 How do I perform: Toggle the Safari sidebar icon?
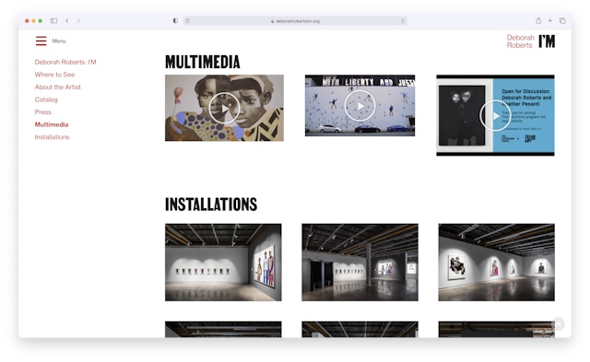pyautogui.click(x=53, y=20)
